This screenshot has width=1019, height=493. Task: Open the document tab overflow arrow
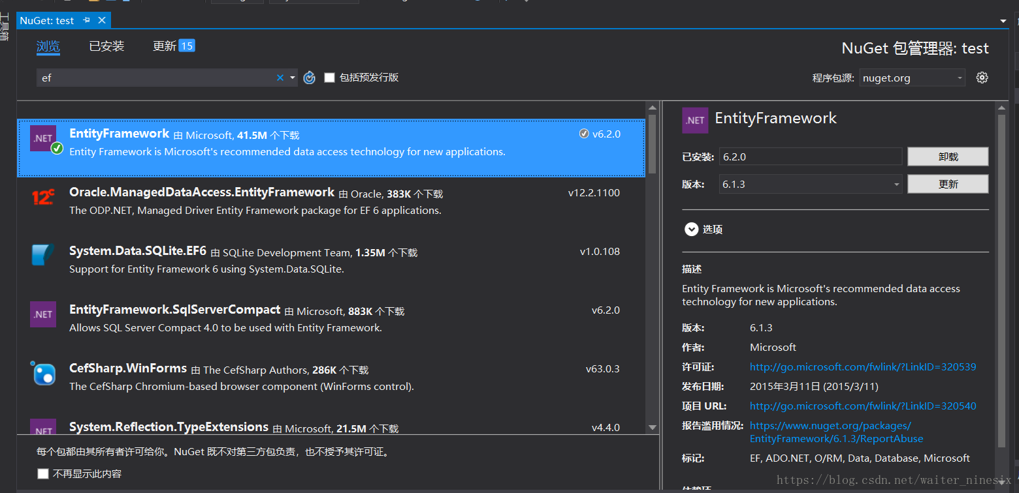pyautogui.click(x=1003, y=21)
